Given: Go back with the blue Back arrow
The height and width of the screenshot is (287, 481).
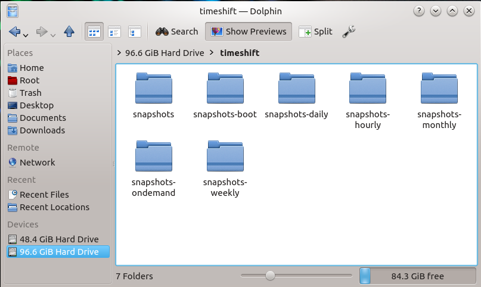Looking at the screenshot, I should click(x=14, y=31).
